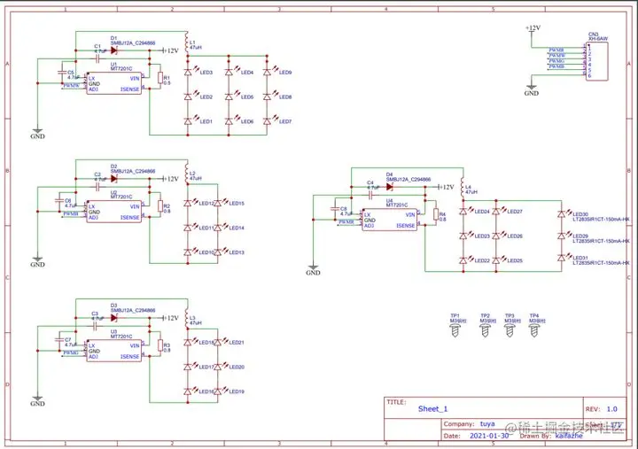Select the LED5 diode symbol
Image resolution: width=638 pixels, height=449 pixels.
tap(229, 97)
